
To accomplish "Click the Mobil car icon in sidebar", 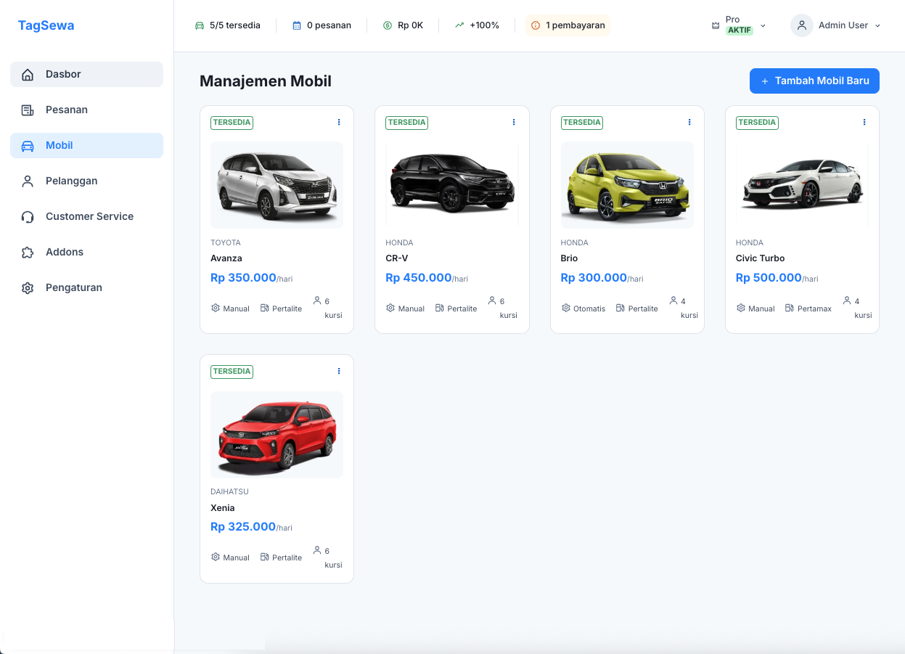I will click(x=28, y=145).
